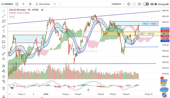Select the upper purple trend line
The image size is (170, 98).
tap(84, 18)
